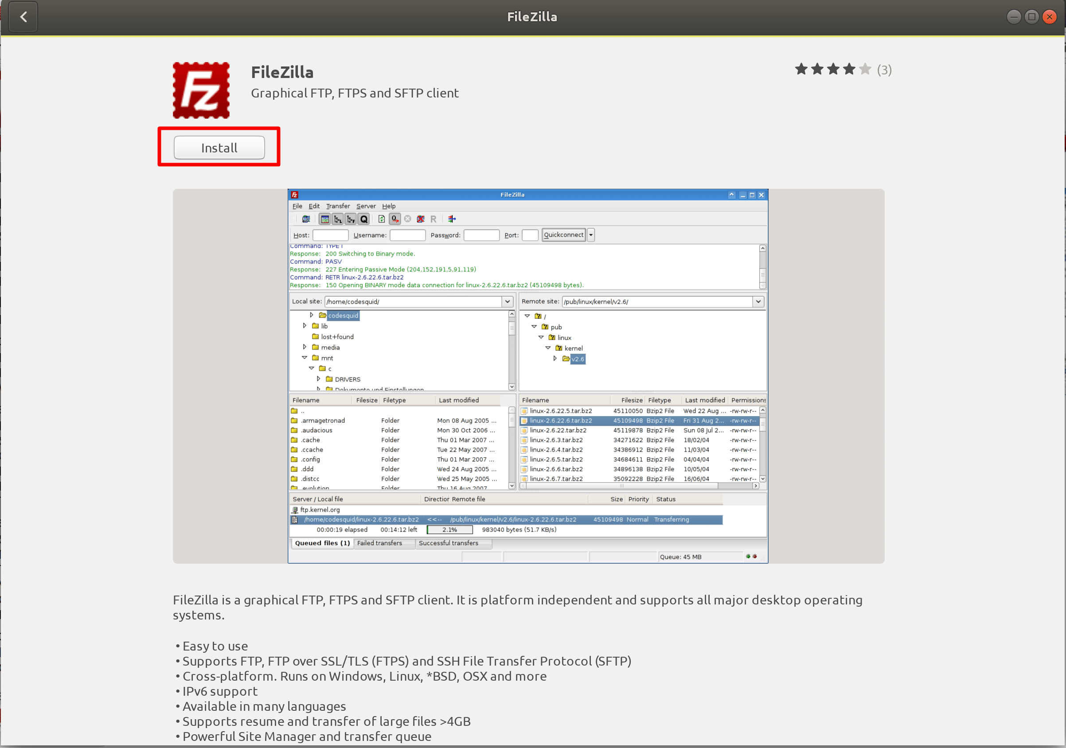Collapse the mnt folder in local tree
Image resolution: width=1066 pixels, height=748 pixels.
[305, 358]
